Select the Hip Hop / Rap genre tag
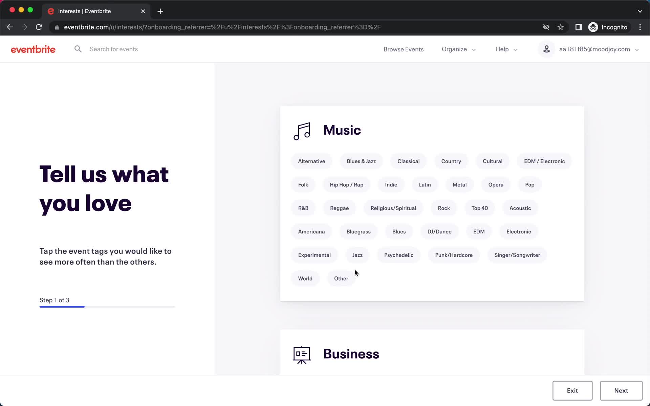This screenshot has width=650, height=406. click(x=346, y=184)
